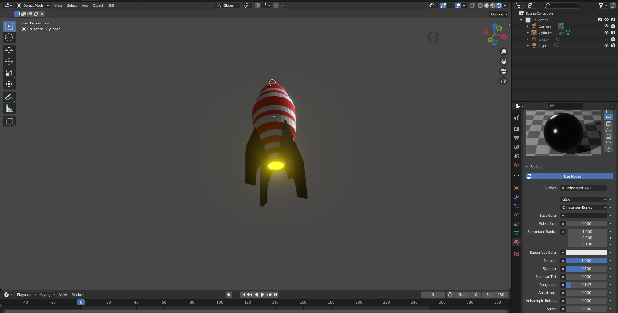618x313 pixels.
Task: Uncheck Collection exclude checkbox in outliner
Action: pos(600,20)
